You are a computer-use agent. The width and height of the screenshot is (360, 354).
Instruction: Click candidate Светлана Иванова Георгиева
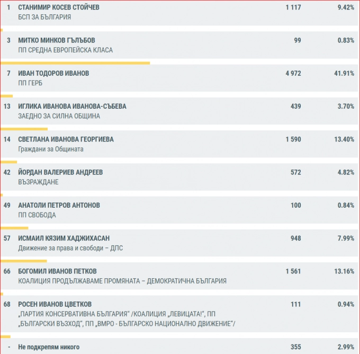click(x=66, y=139)
